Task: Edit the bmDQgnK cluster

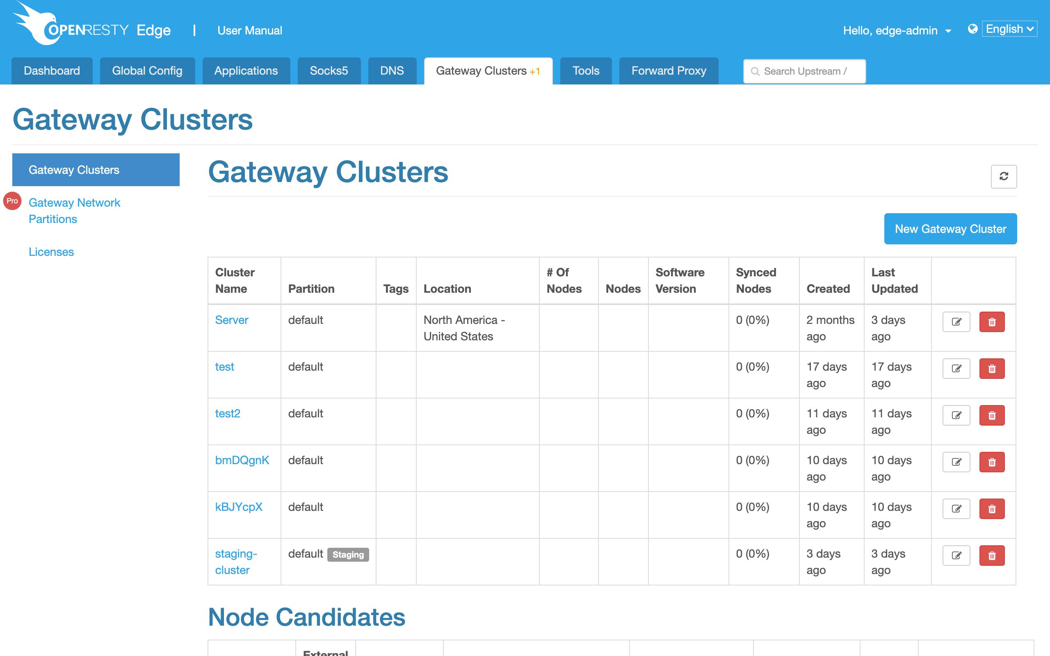Action: (x=956, y=462)
